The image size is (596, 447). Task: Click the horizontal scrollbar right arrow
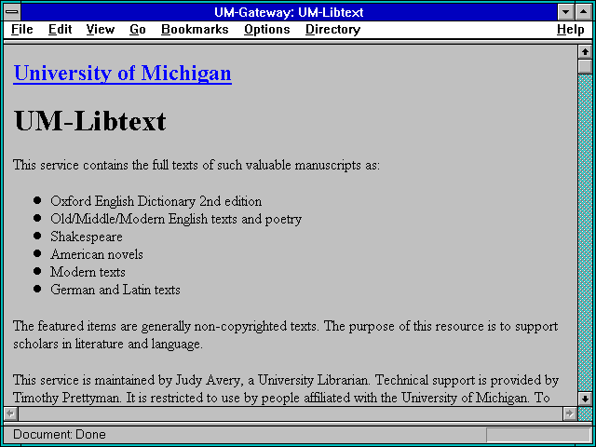[570, 413]
